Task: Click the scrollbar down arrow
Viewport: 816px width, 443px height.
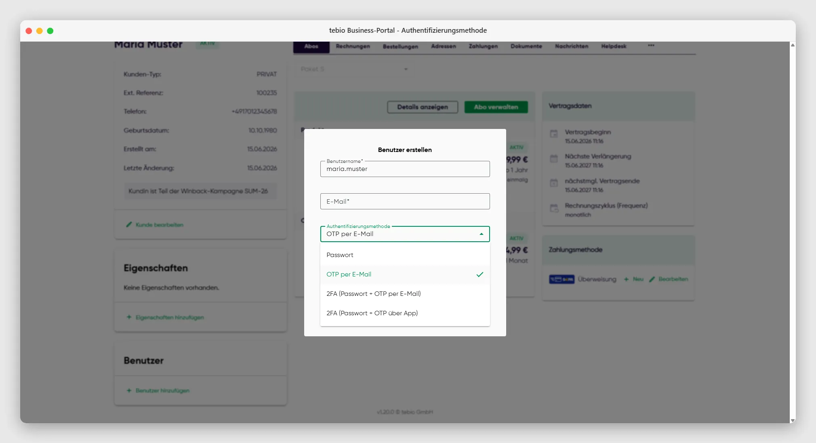Action: coord(793,420)
